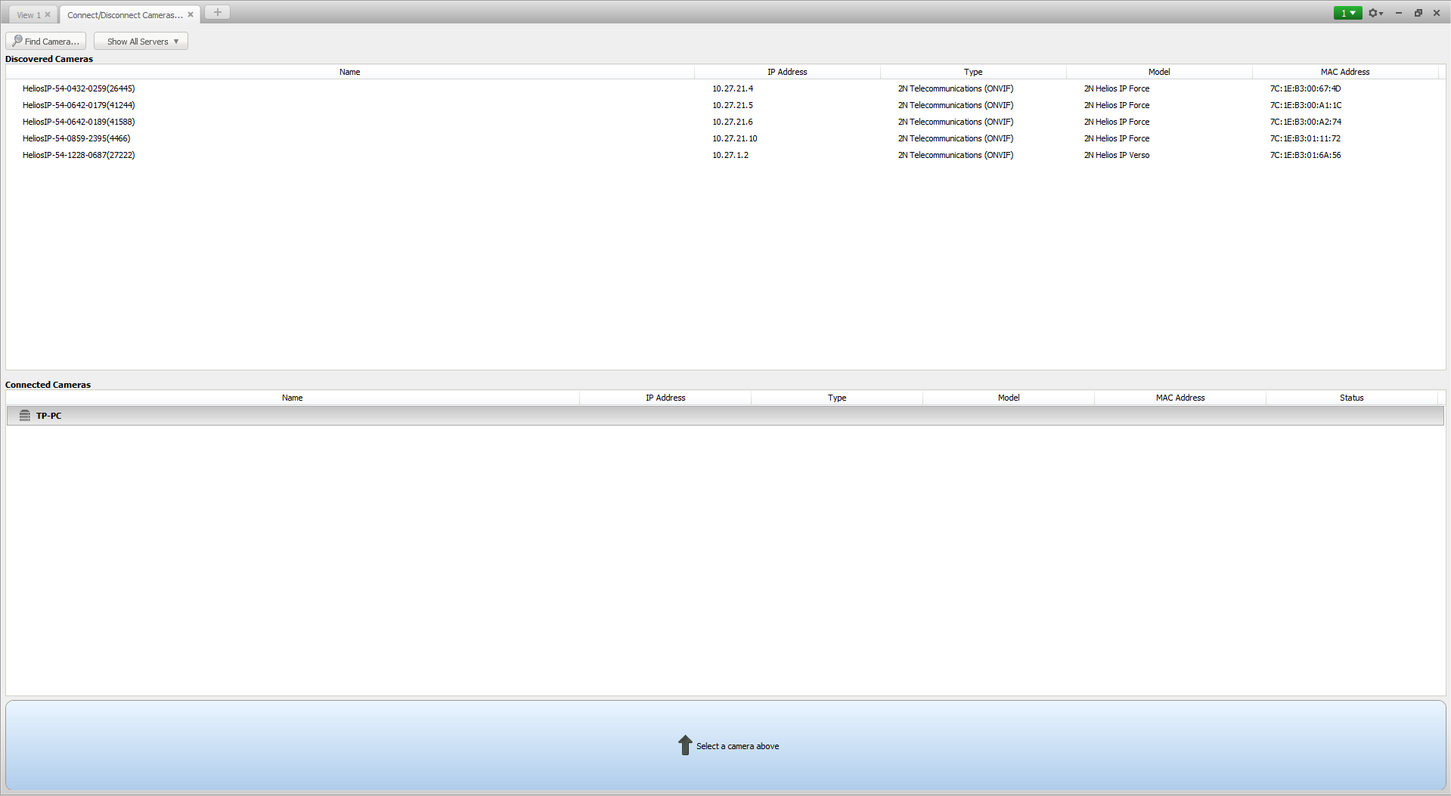Click the Find Camera magnifier icon
This screenshot has width=1451, height=796.
(x=17, y=41)
